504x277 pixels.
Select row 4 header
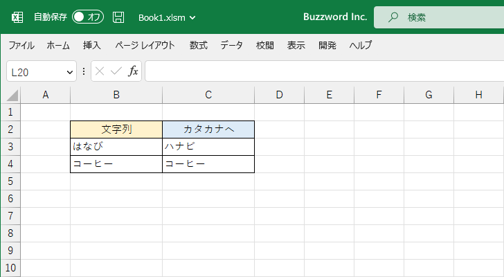coord(10,164)
